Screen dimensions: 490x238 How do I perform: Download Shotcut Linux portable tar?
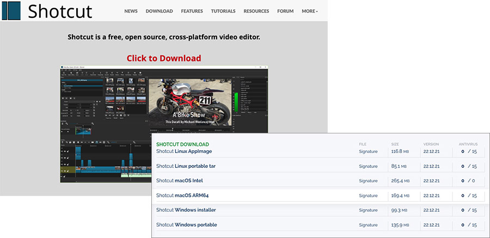pos(186,166)
